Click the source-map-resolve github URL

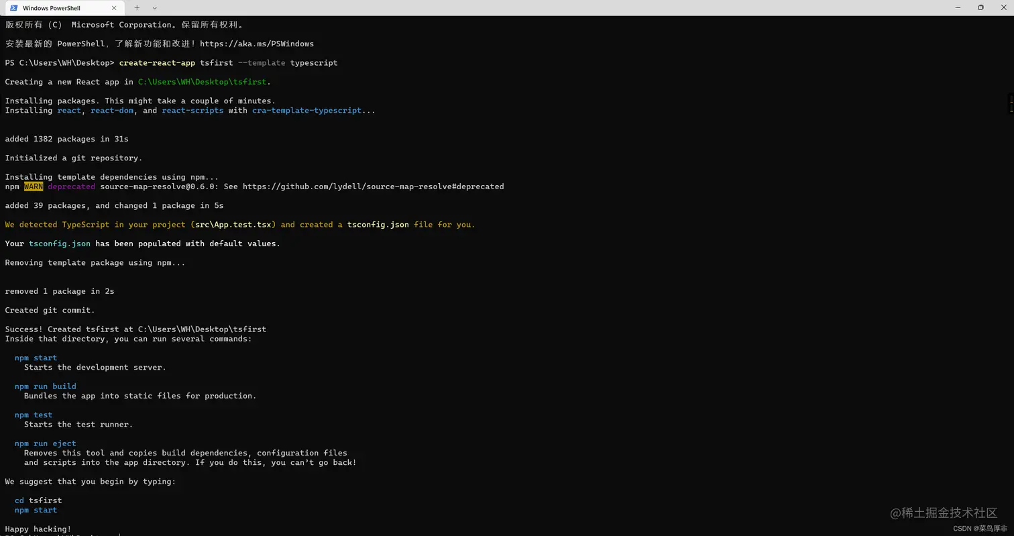point(373,186)
